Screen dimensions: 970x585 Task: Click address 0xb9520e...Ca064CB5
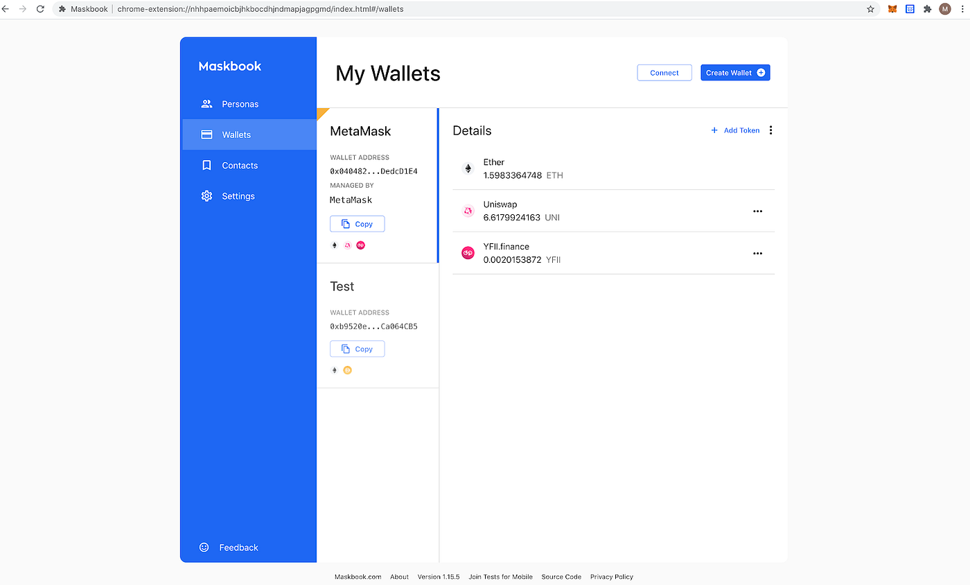coord(373,326)
